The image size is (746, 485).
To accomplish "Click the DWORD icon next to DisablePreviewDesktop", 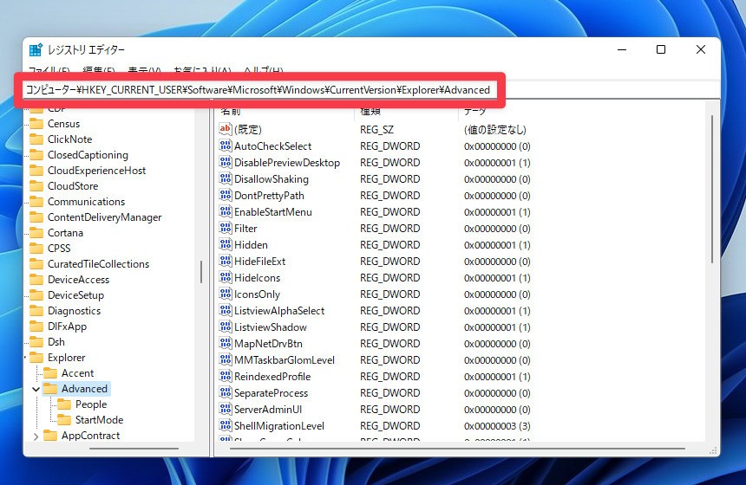I will 225,162.
